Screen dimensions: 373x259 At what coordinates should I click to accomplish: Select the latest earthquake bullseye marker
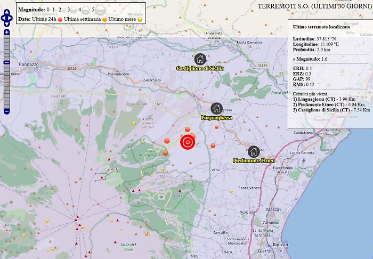click(x=187, y=142)
